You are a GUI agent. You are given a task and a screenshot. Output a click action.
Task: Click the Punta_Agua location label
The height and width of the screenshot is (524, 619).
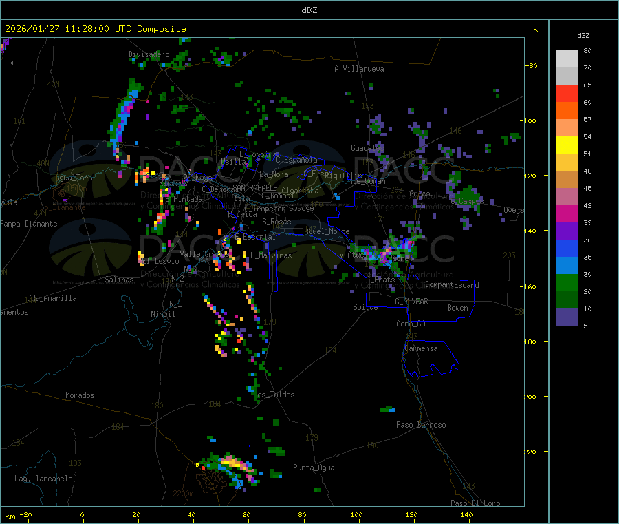pos(314,468)
